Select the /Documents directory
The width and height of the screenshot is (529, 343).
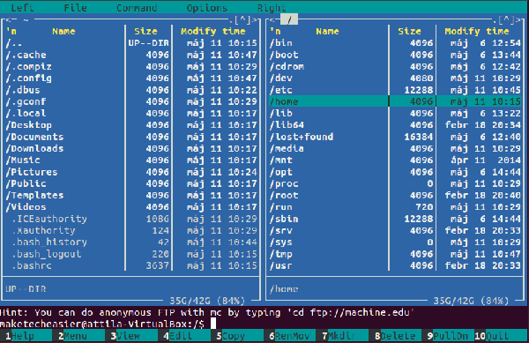131,137
